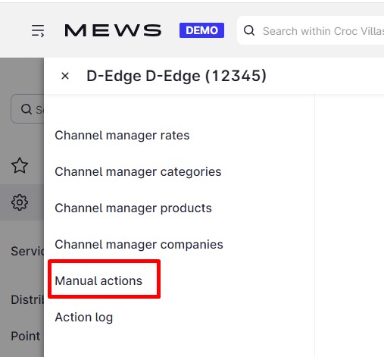Screen dimensions: 384x357
Task: Click the D-Edge D-Edge (12345) title
Action: coord(176,76)
